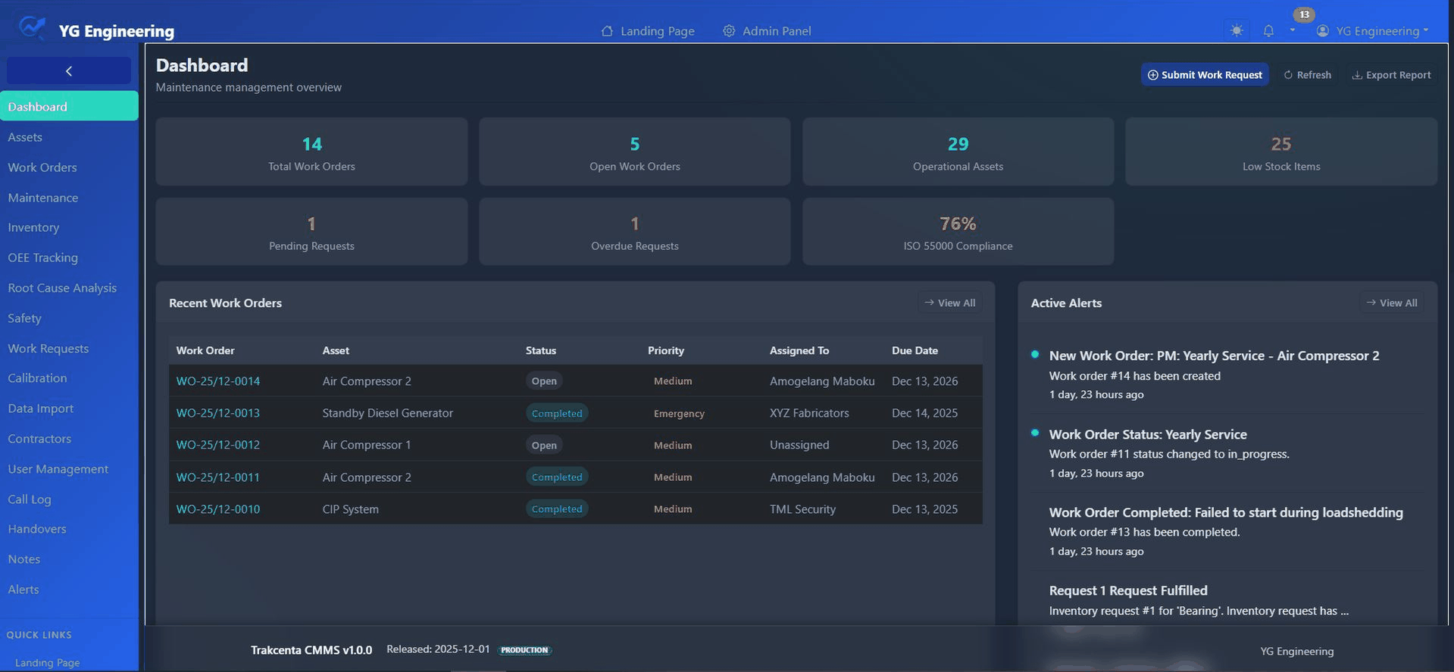Open the ISO 55000 Compliance card

coord(958,232)
